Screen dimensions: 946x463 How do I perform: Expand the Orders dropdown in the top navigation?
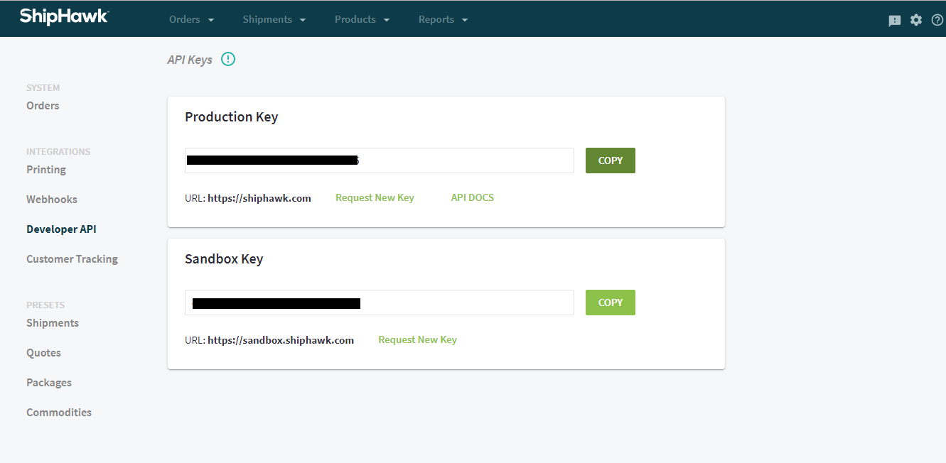click(x=192, y=19)
